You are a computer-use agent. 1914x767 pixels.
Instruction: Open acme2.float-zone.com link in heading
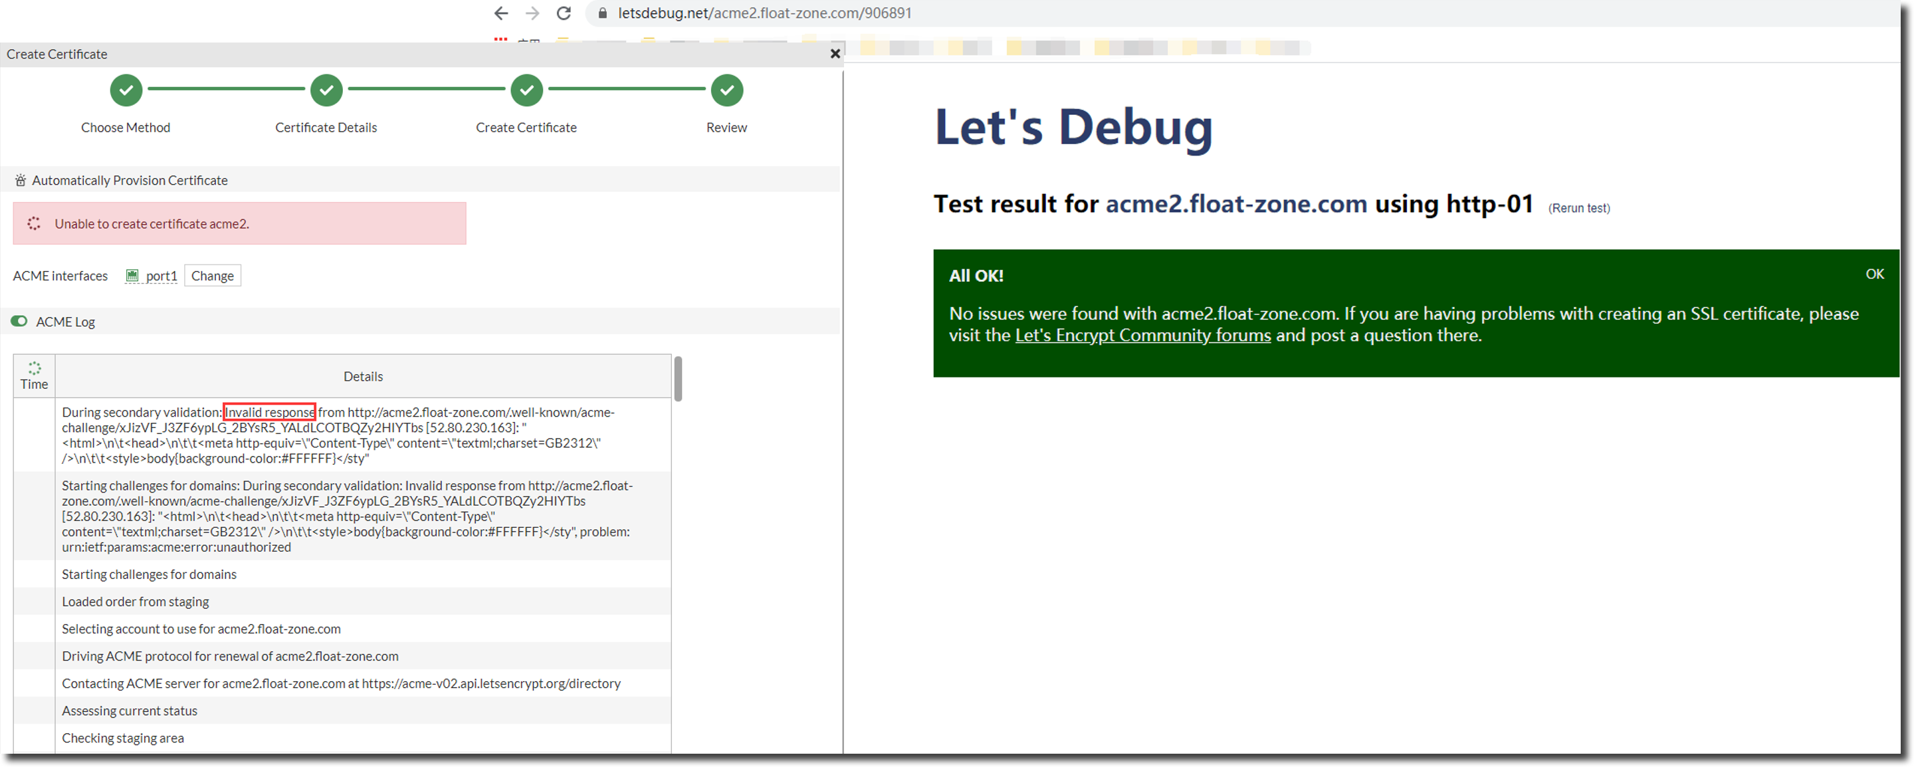pos(1235,203)
